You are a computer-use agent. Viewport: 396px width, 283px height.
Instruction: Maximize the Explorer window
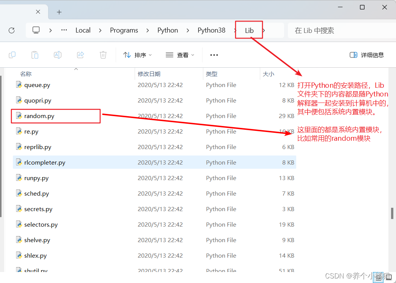[362, 7]
